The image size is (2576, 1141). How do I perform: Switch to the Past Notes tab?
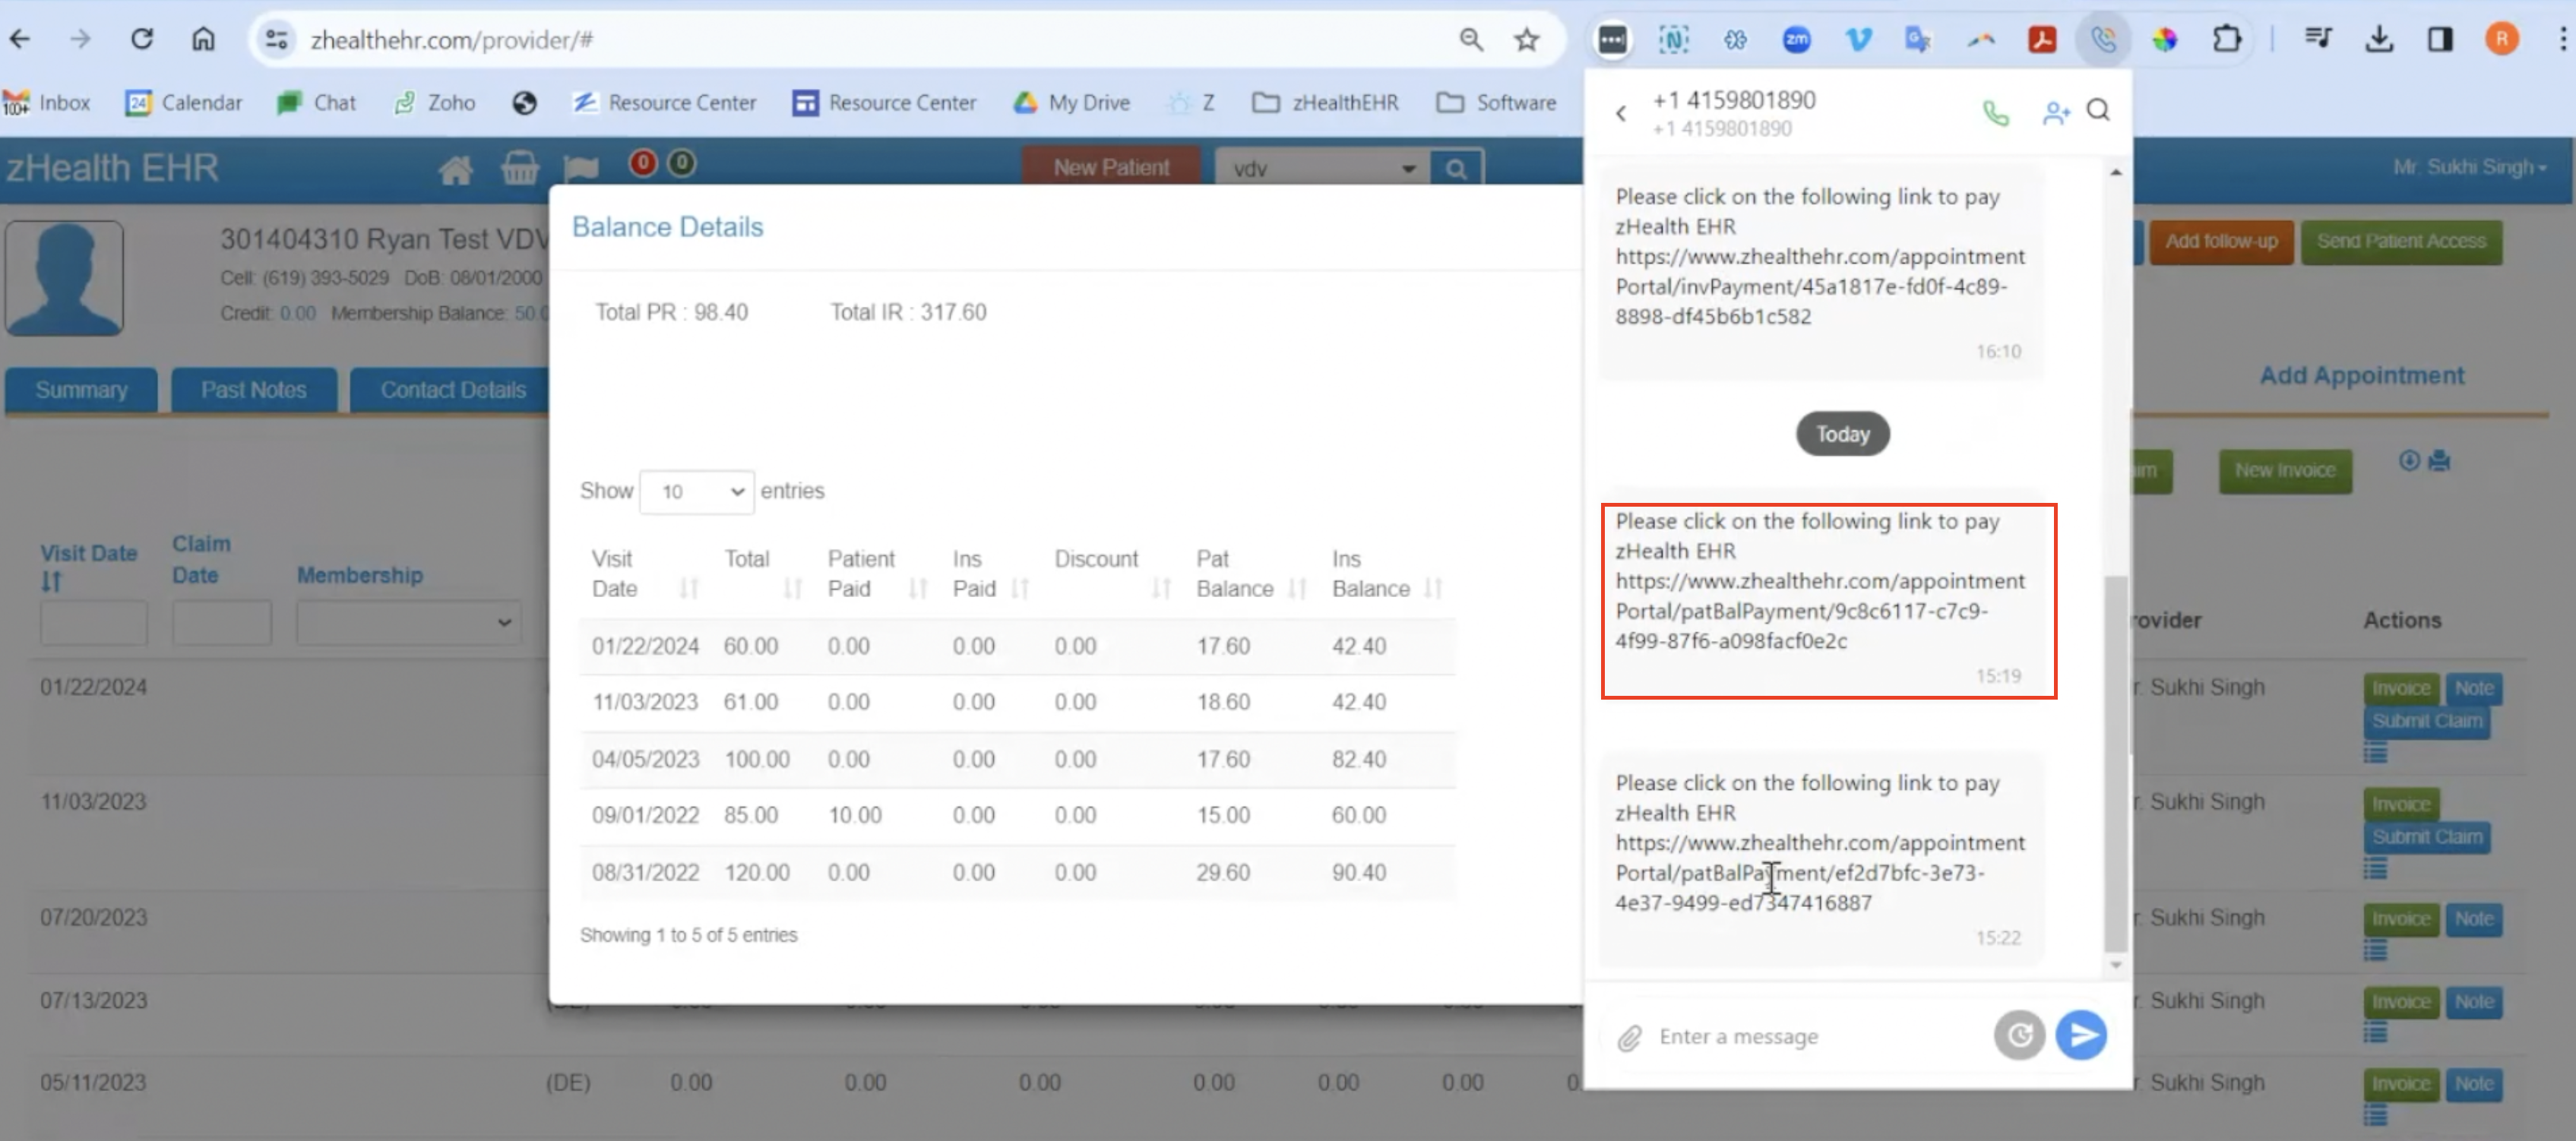pyautogui.click(x=253, y=390)
